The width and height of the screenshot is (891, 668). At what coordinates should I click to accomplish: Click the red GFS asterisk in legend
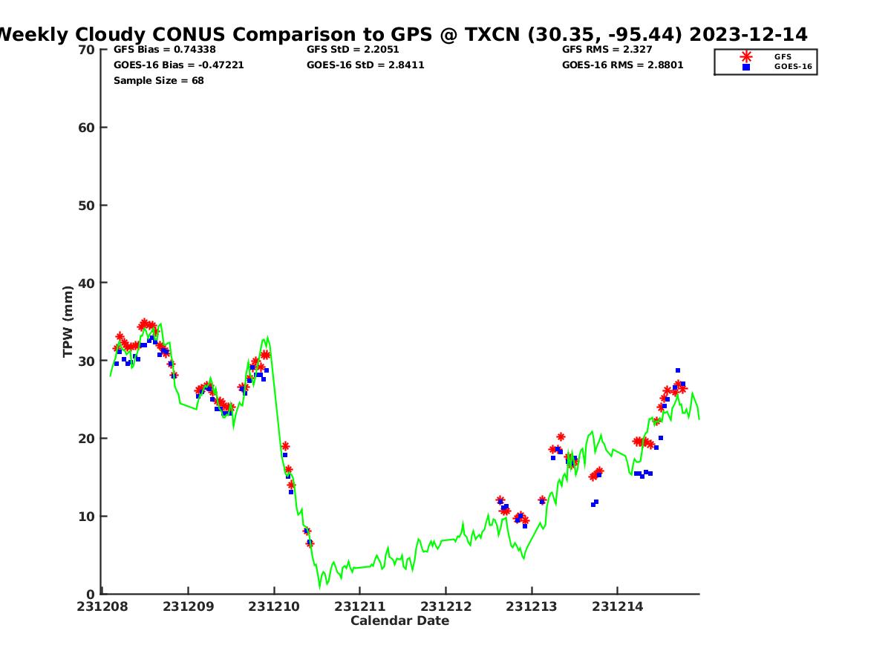click(x=746, y=56)
